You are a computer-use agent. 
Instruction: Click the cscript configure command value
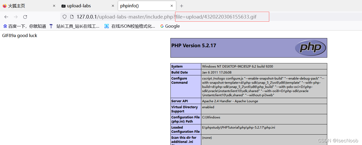(x=264, y=87)
